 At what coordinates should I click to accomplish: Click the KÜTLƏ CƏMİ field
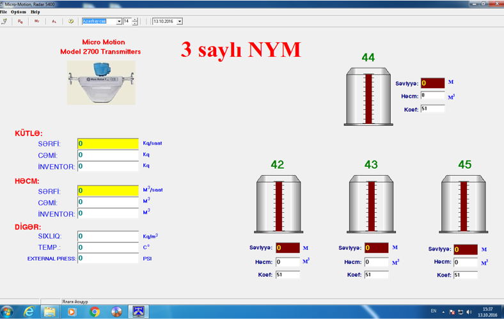click(x=108, y=155)
